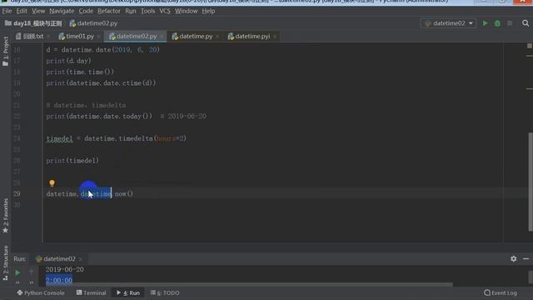This screenshot has height=300, width=533.
Task: Close the datetime02 Run tab
Action: 81,259
